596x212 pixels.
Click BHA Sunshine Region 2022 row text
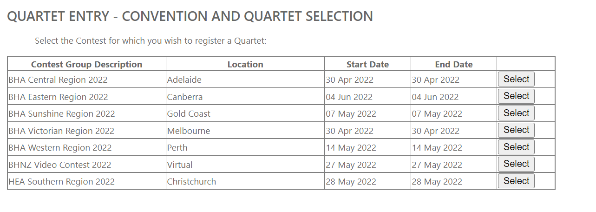[x=62, y=114]
